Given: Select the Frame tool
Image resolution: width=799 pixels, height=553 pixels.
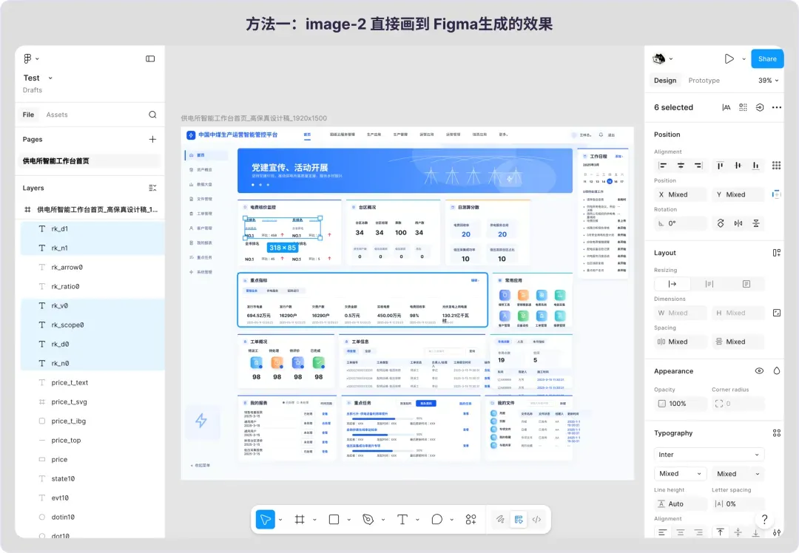Looking at the screenshot, I should 300,520.
